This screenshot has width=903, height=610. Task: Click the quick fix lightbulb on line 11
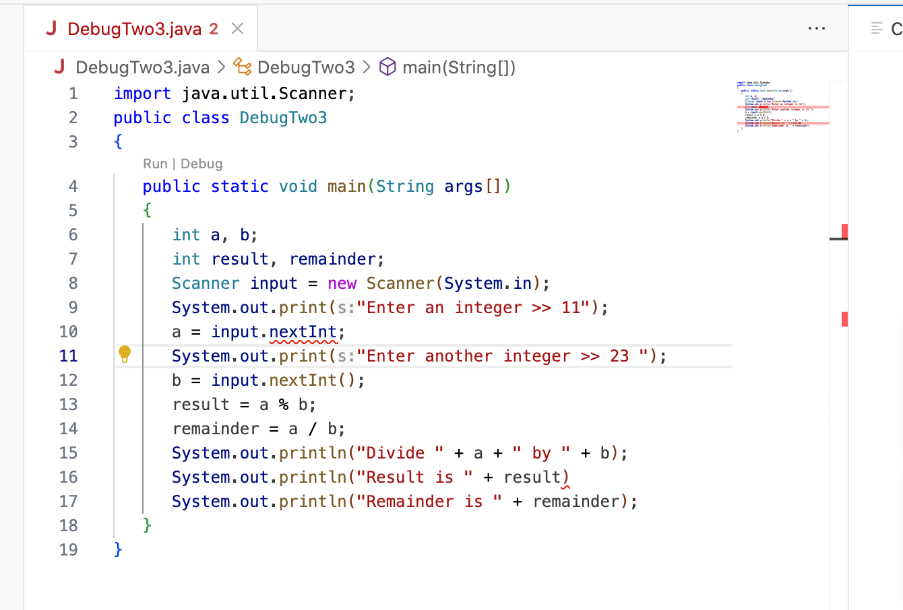tap(125, 353)
